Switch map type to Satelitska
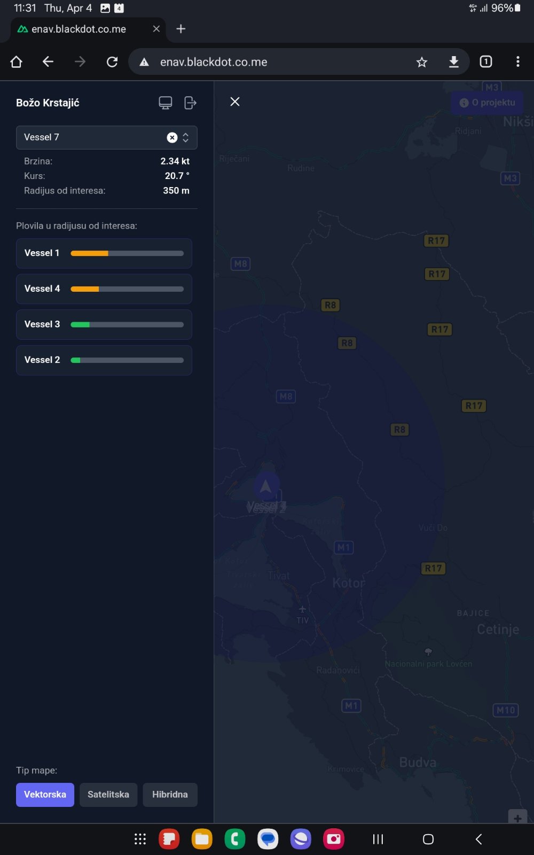This screenshot has height=855, width=534. tap(108, 795)
